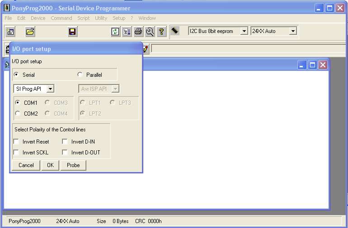Click the chip icon beside device family

pos(175,31)
